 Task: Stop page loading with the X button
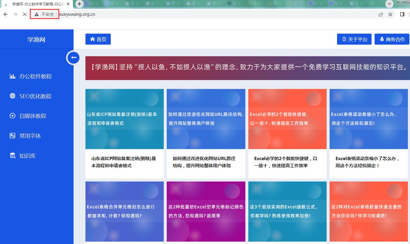tap(25, 14)
